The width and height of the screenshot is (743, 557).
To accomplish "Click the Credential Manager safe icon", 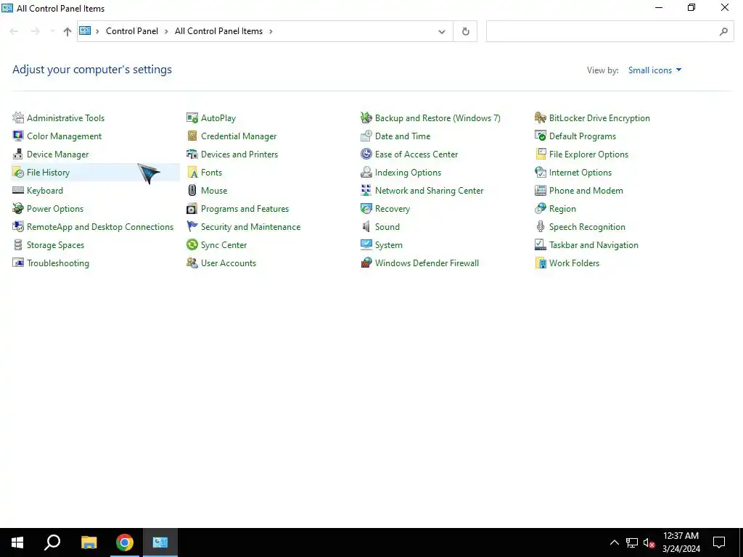I will (192, 136).
